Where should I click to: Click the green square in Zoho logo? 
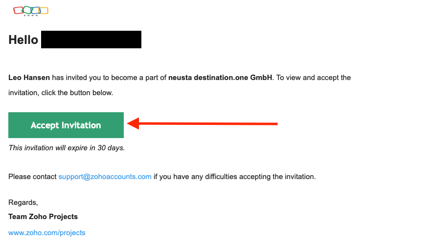[27, 10]
